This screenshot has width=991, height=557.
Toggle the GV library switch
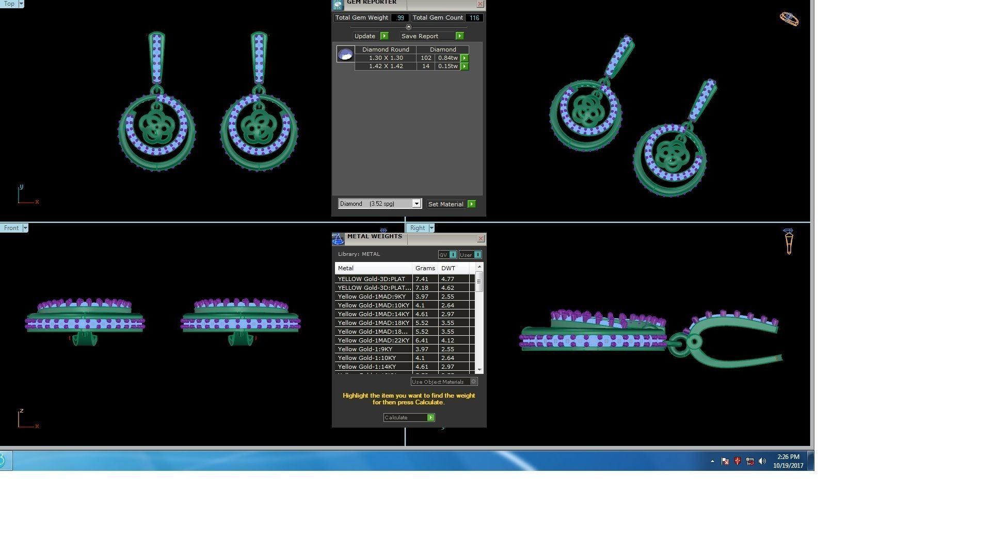coord(453,255)
